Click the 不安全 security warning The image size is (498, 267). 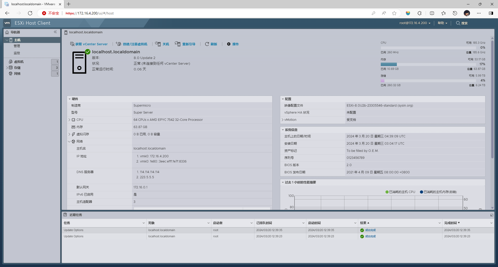point(51,13)
